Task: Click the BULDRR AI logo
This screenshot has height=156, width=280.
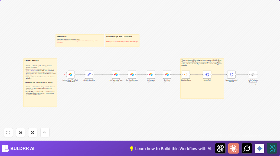Action: click(18, 148)
